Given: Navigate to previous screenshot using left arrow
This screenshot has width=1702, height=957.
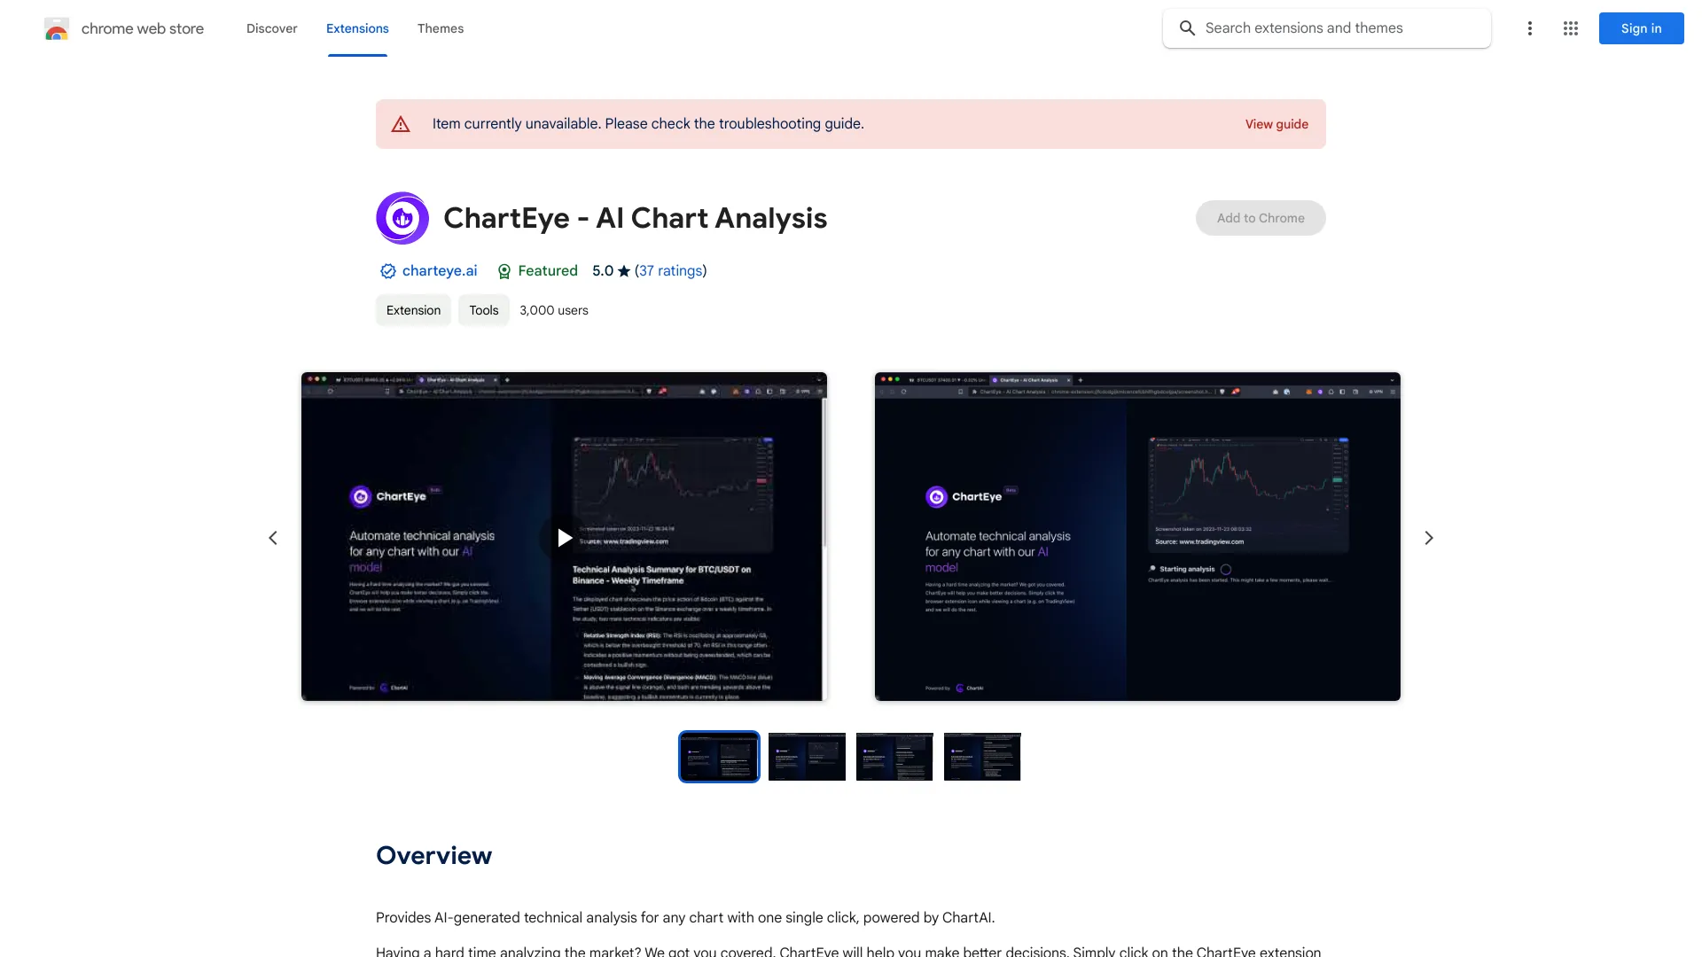Looking at the screenshot, I should [x=272, y=536].
